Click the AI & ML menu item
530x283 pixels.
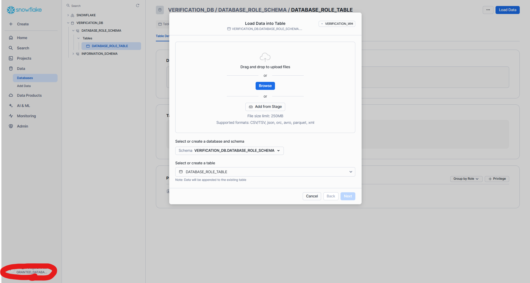pos(23,106)
